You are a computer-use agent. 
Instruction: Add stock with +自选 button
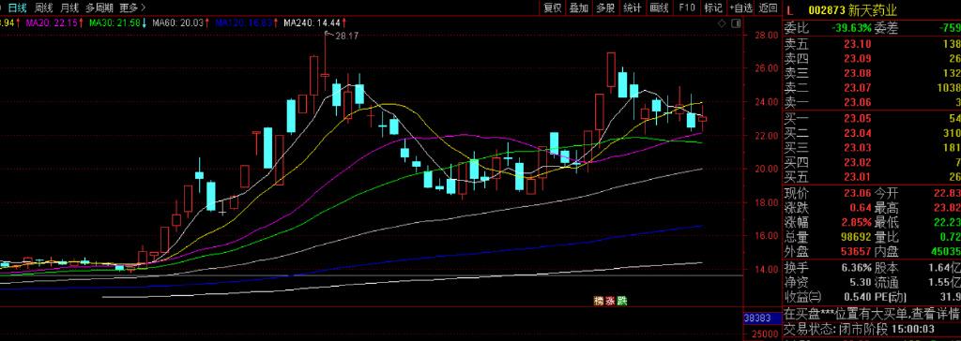coord(740,7)
